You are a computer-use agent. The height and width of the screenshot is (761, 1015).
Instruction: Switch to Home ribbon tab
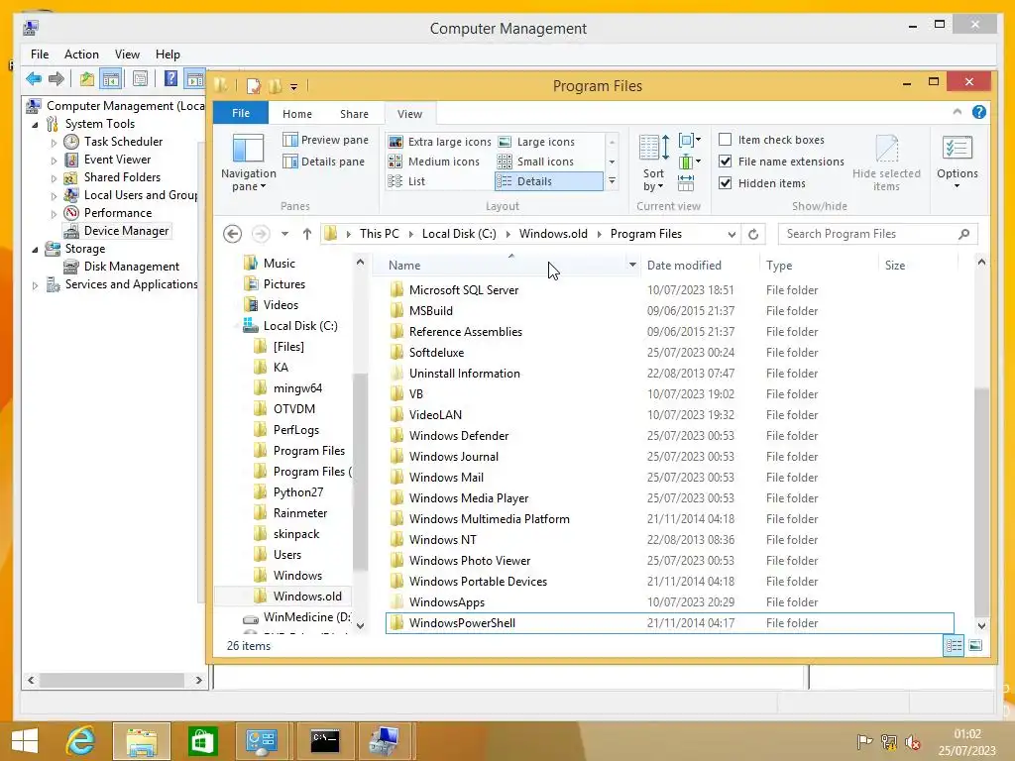297,114
